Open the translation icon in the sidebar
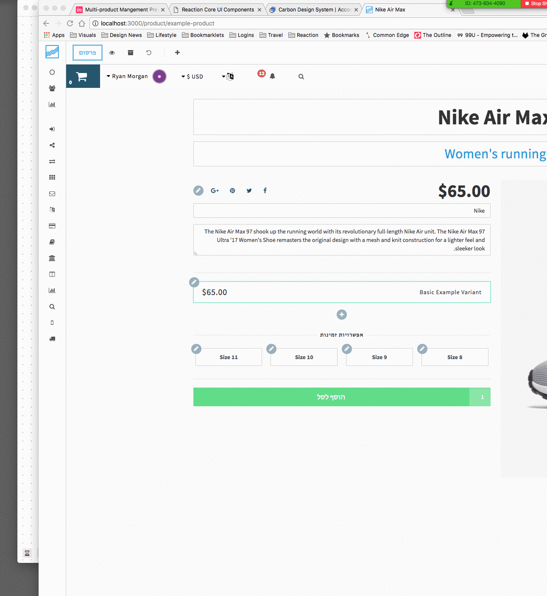Image resolution: width=547 pixels, height=596 pixels. tap(52, 210)
